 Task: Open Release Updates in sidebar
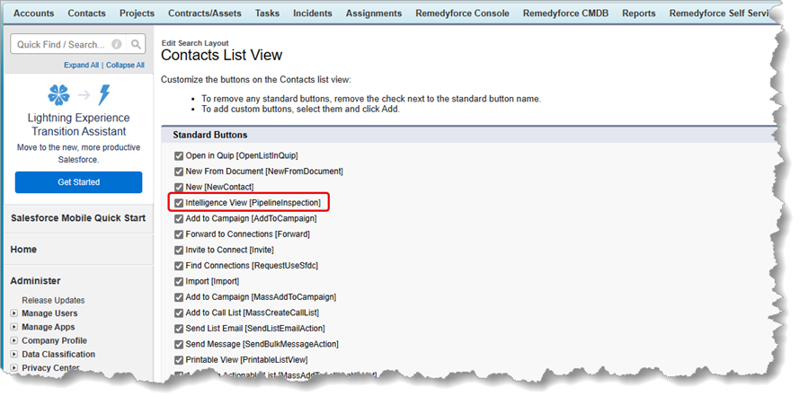coord(53,300)
